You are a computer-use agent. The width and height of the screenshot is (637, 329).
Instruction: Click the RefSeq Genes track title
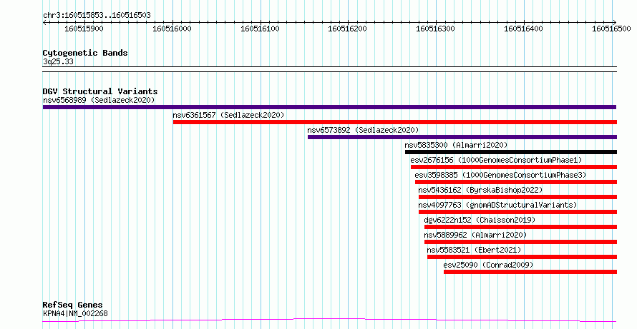[73, 305]
